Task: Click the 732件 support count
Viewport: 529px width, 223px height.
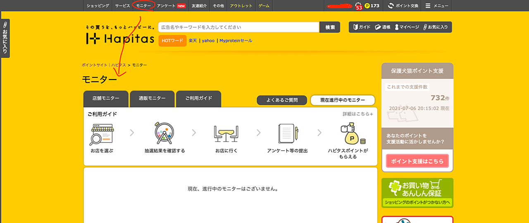Action: coord(440,98)
